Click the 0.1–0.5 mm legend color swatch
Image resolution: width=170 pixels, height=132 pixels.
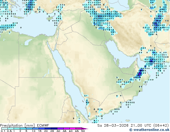pos(5,128)
